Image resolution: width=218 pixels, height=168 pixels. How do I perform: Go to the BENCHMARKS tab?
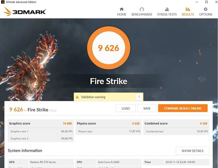[142, 14]
